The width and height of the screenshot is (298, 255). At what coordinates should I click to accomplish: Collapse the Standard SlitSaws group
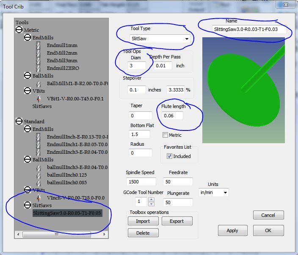pos(28,205)
